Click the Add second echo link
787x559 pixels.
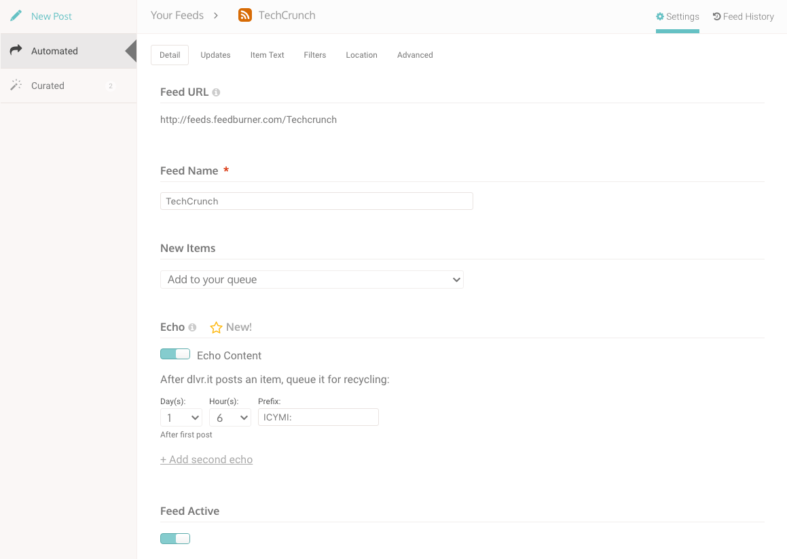coord(206,460)
